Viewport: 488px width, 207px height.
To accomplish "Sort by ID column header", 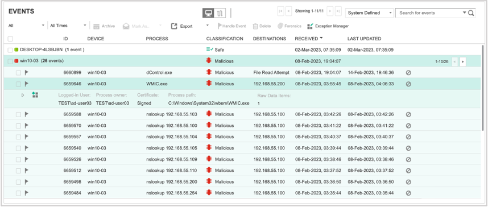I will (x=65, y=39).
